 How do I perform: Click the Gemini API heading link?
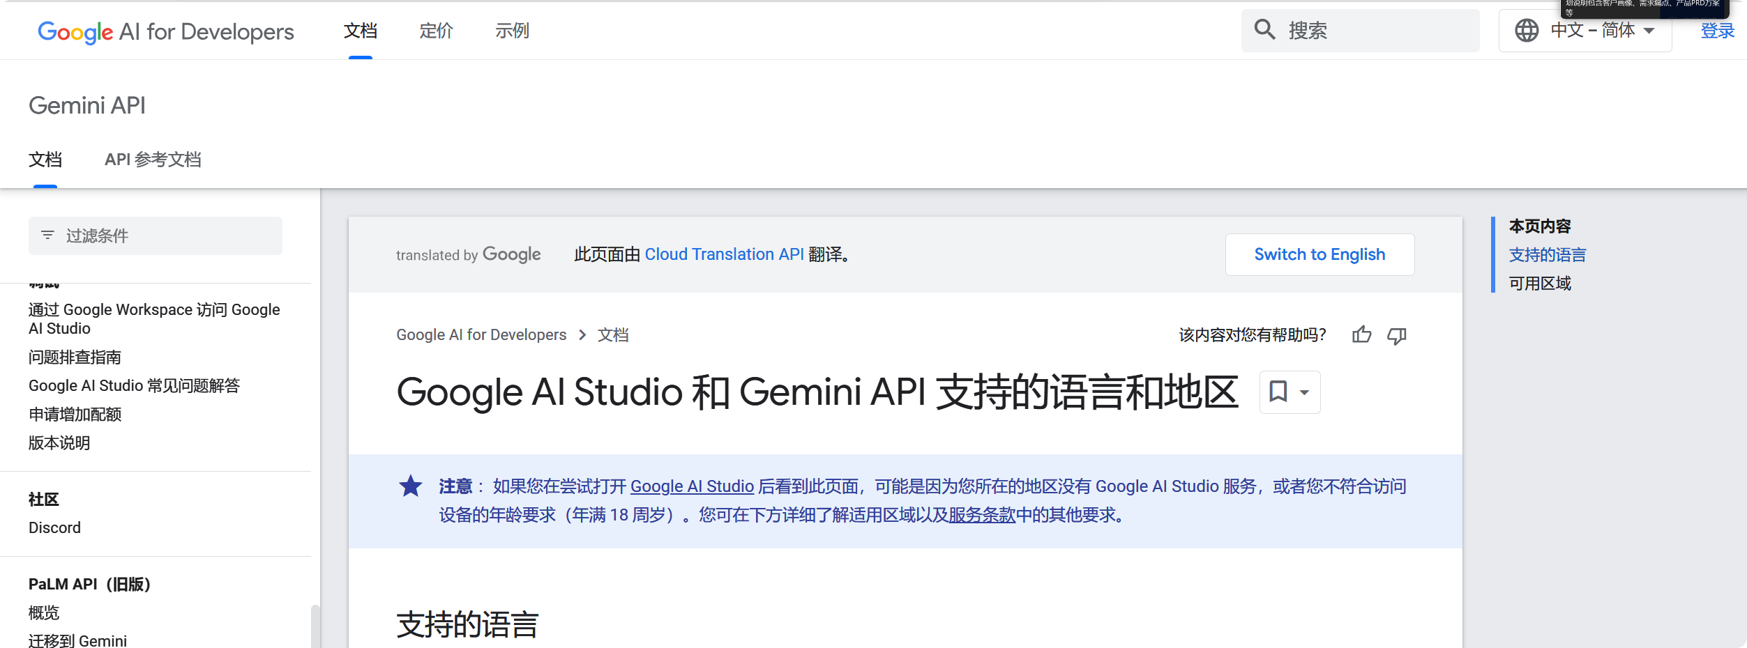pos(87,105)
